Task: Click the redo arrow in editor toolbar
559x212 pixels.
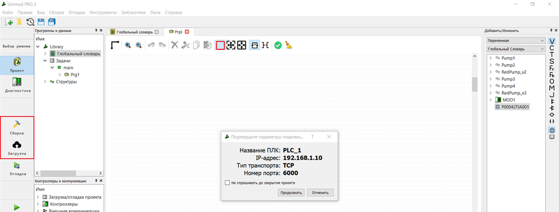Action: click(x=162, y=45)
